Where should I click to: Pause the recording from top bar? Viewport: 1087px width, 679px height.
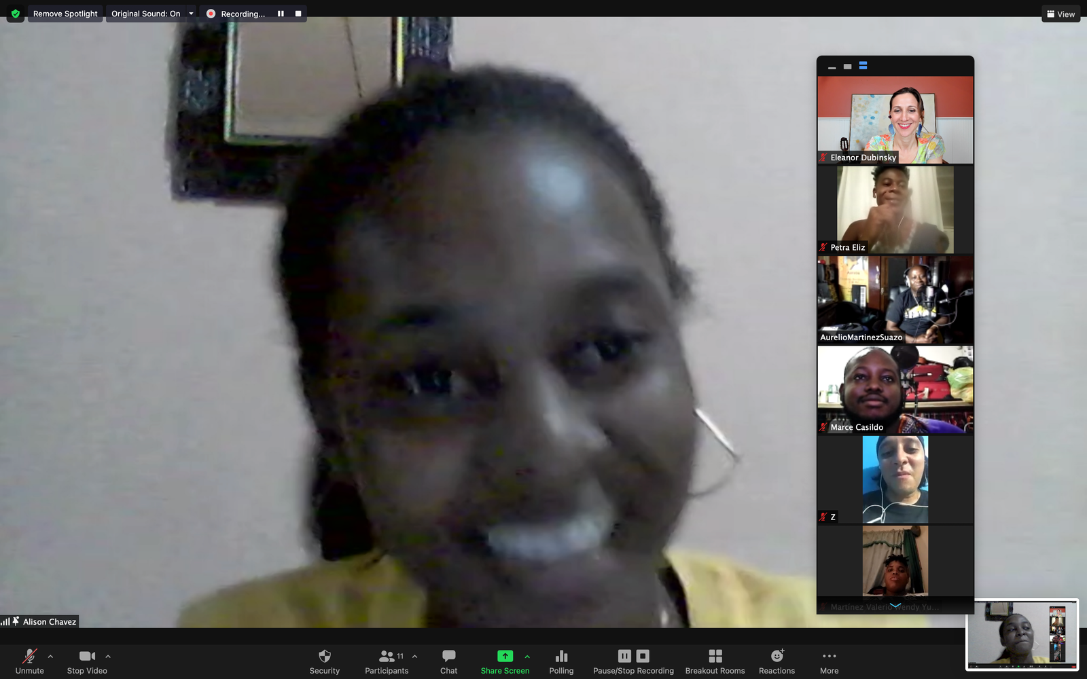coord(281,14)
